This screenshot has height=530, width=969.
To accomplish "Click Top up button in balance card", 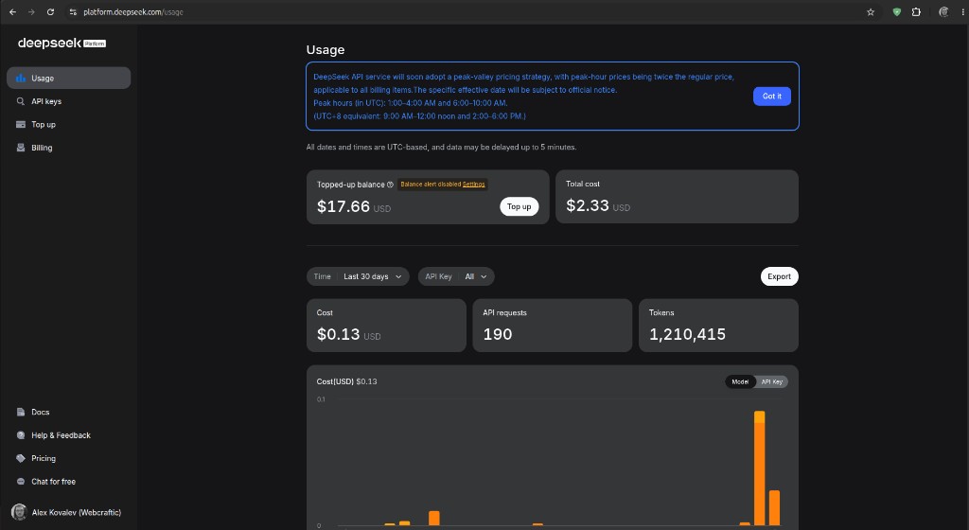I will pos(520,206).
